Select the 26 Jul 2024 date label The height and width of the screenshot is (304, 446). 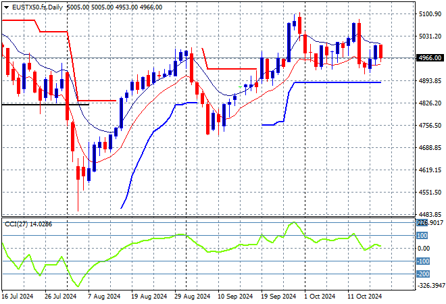point(61,297)
